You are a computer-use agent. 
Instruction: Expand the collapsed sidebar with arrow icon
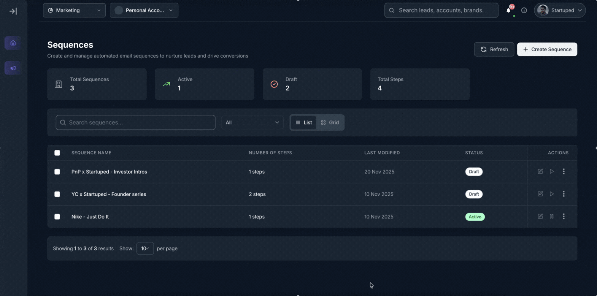click(13, 11)
